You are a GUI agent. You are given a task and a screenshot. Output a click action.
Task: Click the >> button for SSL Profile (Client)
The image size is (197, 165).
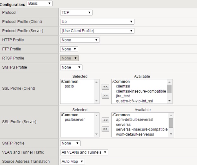click(x=105, y=95)
